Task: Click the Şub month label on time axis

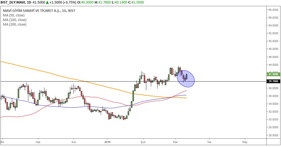Action: tap(143, 142)
